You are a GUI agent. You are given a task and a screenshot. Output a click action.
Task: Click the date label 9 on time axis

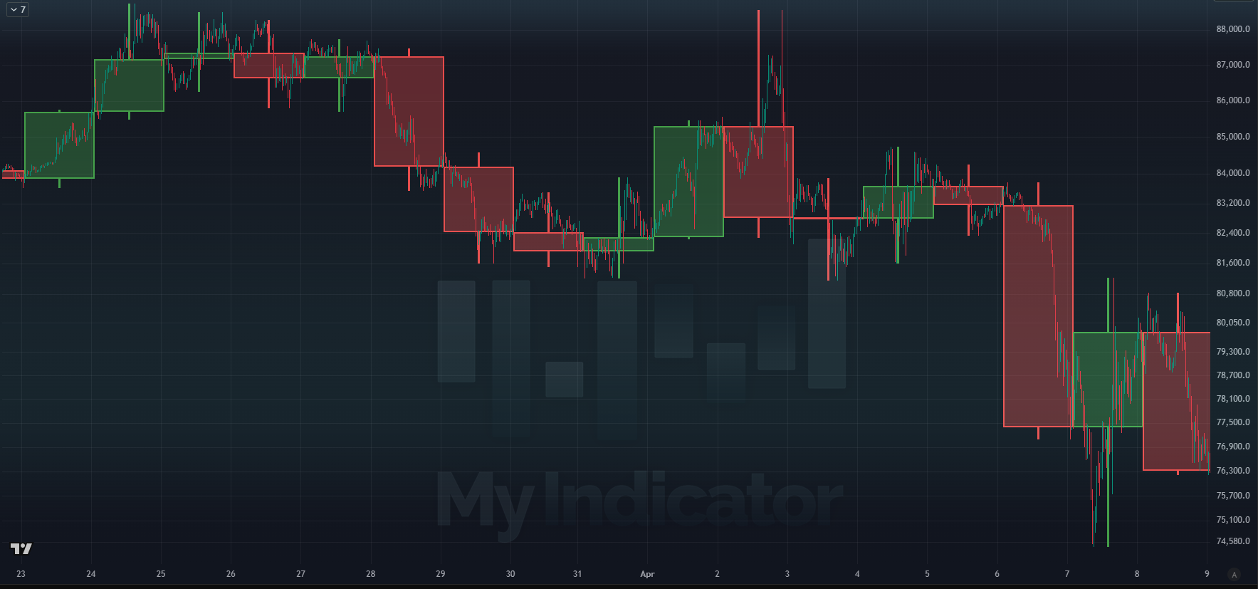1207,574
